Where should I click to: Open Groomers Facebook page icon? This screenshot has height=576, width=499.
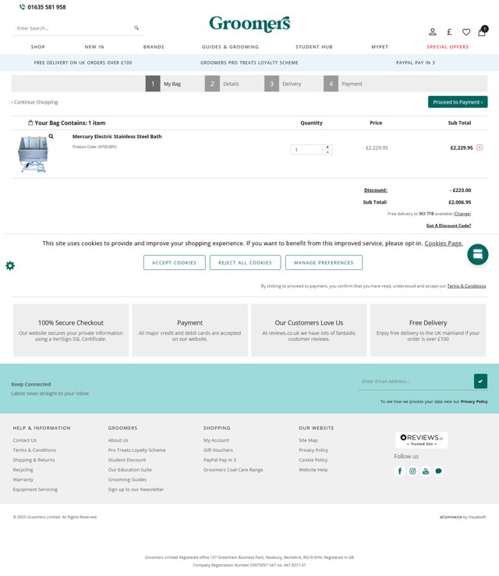click(399, 471)
